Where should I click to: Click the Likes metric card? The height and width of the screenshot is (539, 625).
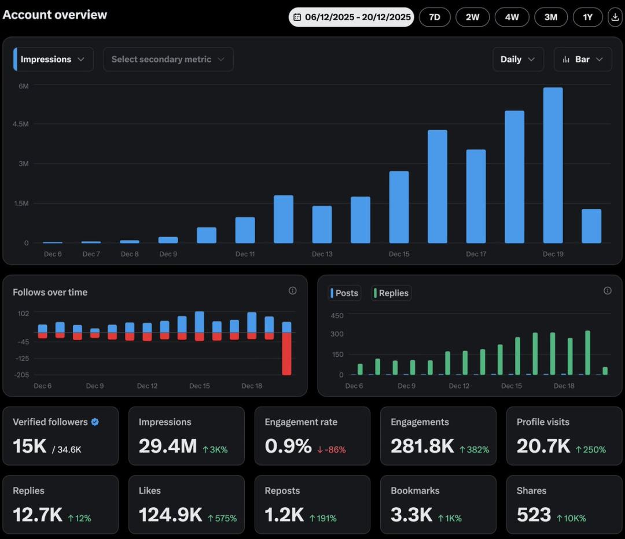point(186,504)
